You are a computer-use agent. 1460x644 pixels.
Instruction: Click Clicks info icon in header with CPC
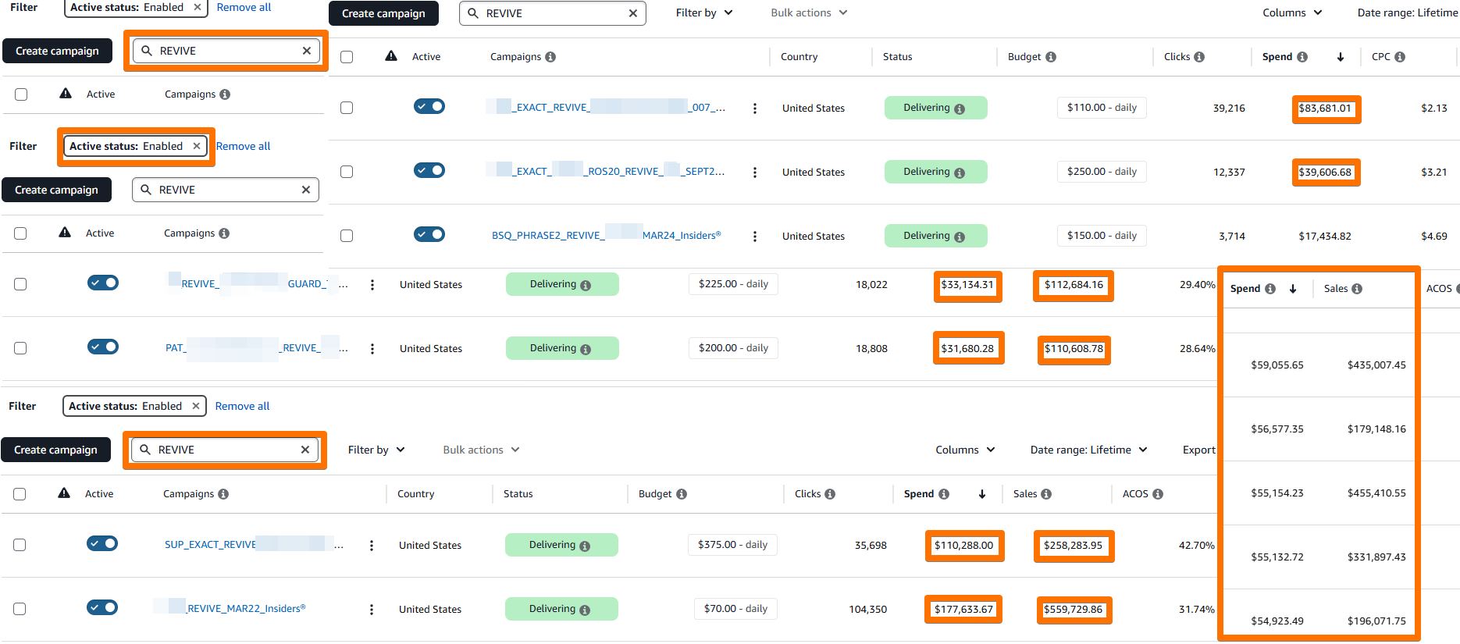(x=1199, y=57)
